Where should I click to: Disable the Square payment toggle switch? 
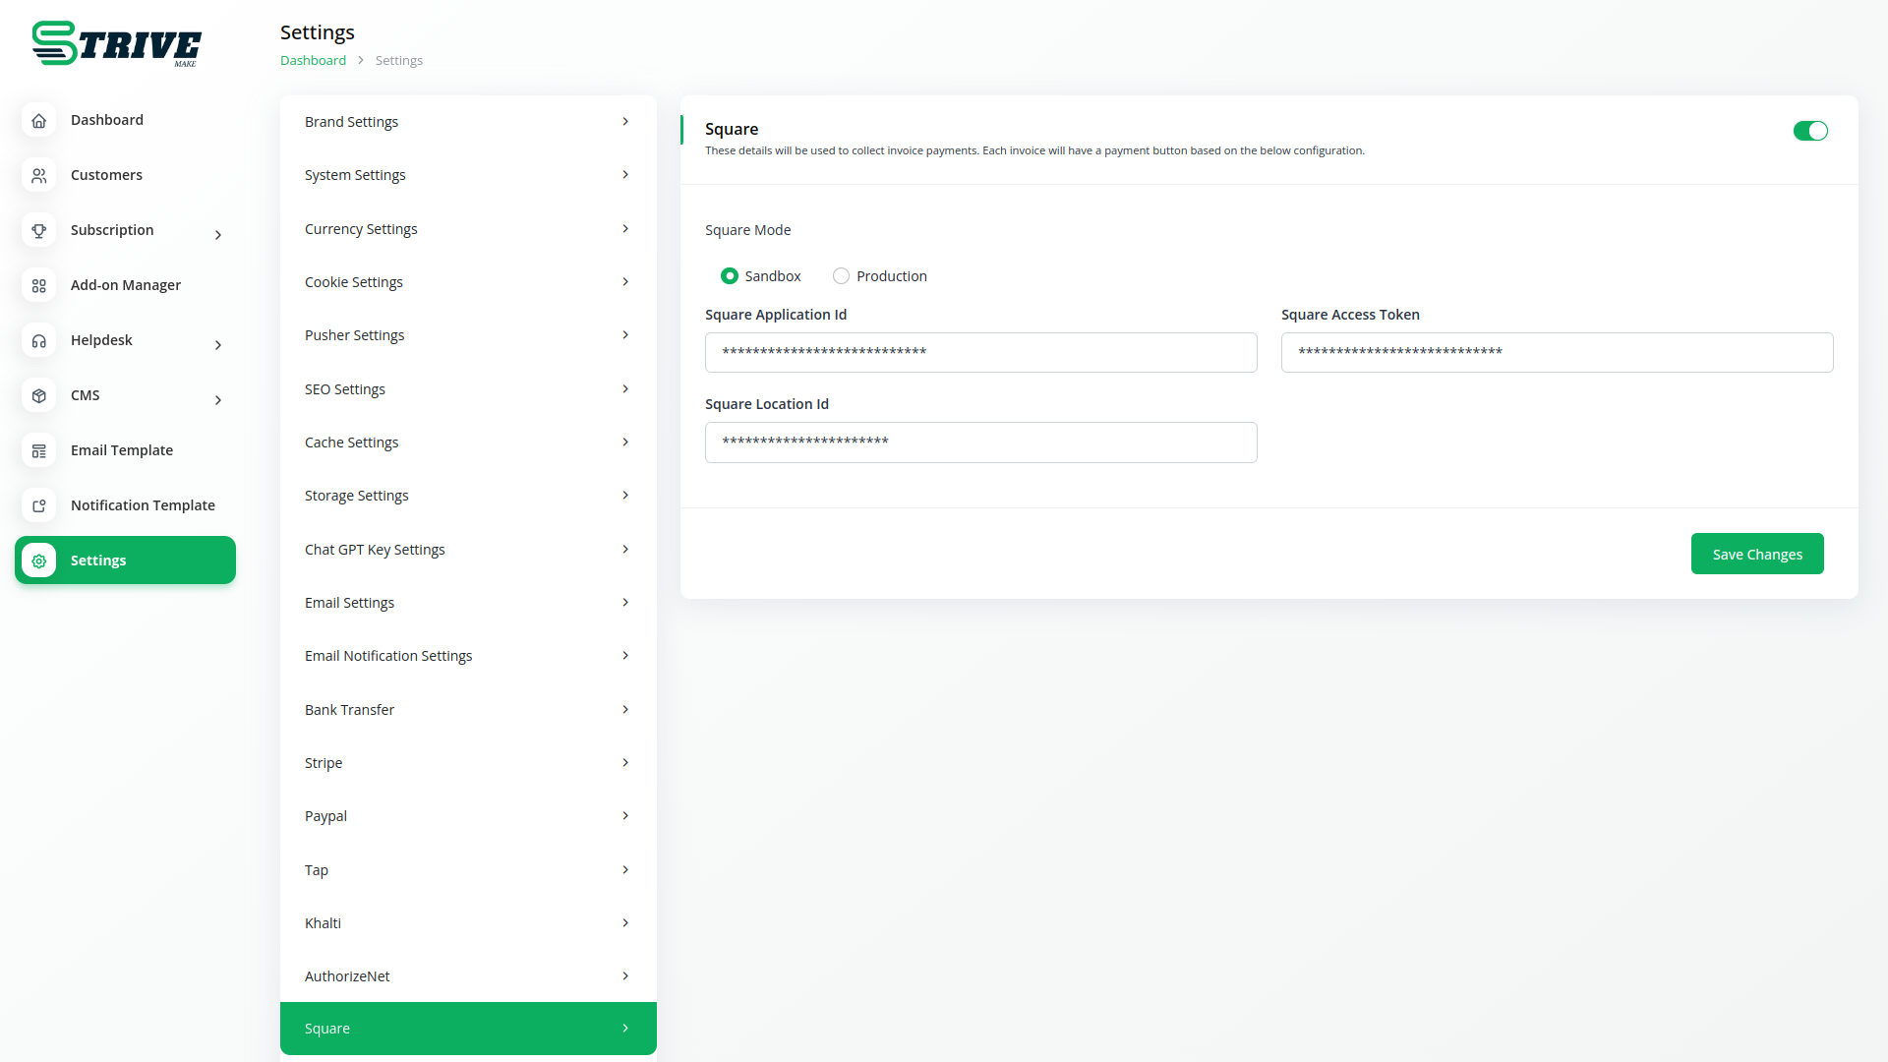click(x=1809, y=131)
